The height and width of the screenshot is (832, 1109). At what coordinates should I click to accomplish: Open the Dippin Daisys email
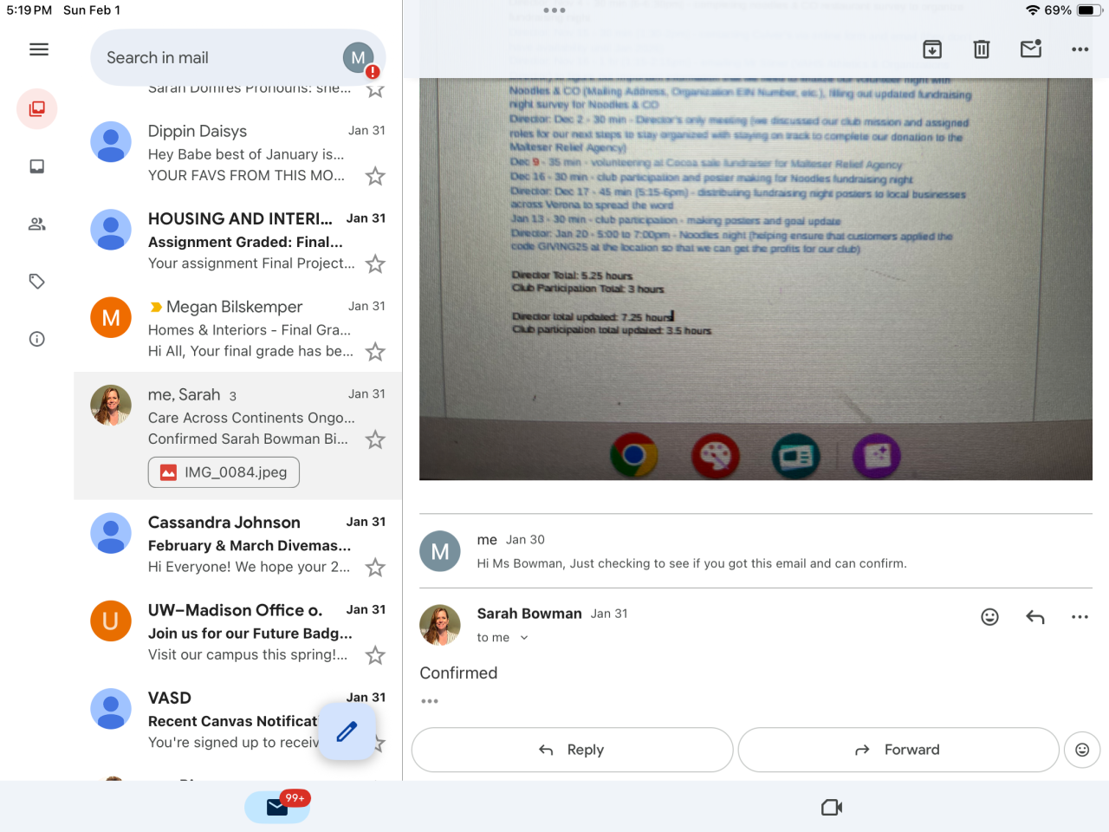click(238, 153)
